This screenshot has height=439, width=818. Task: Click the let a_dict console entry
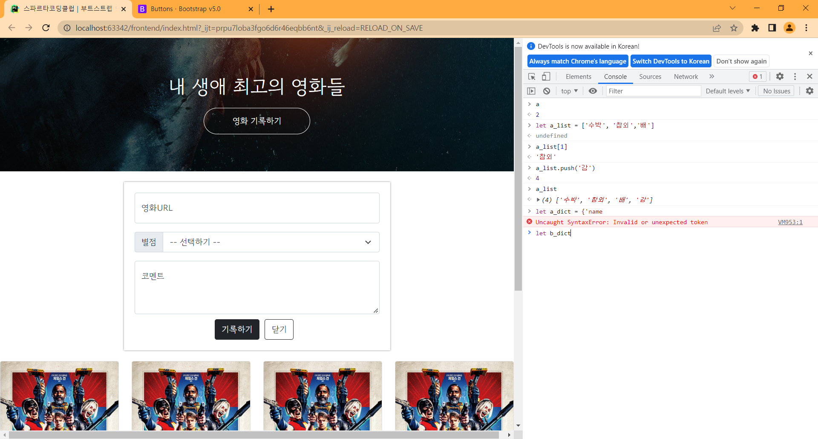(x=569, y=211)
